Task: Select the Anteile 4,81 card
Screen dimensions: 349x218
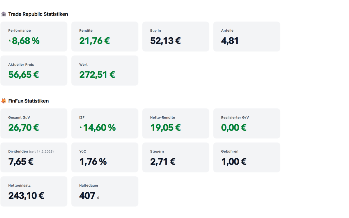Action: (x=247, y=37)
